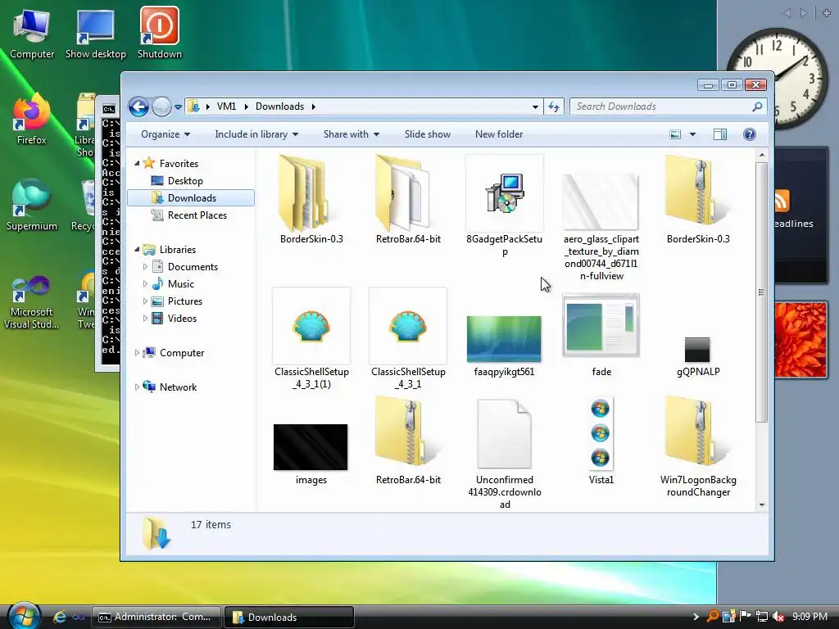The image size is (839, 629).
Task: Select the fade image file
Action: tap(601, 336)
